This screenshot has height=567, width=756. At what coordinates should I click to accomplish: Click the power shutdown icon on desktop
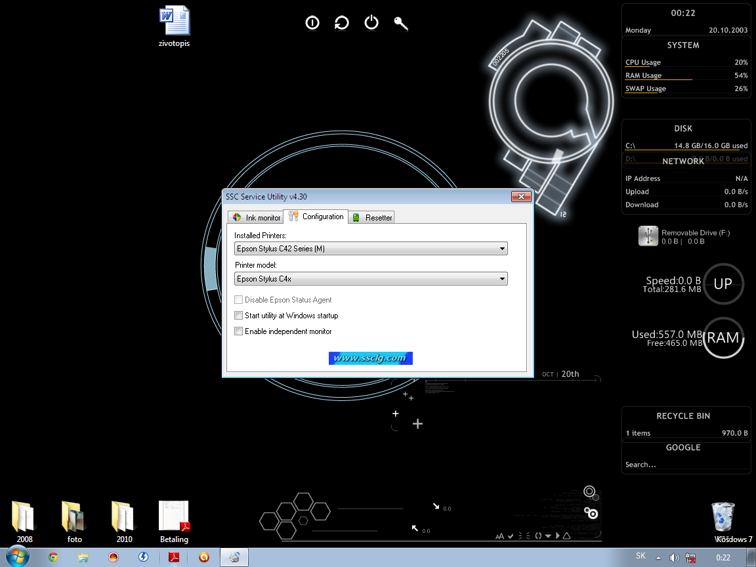coord(371,23)
